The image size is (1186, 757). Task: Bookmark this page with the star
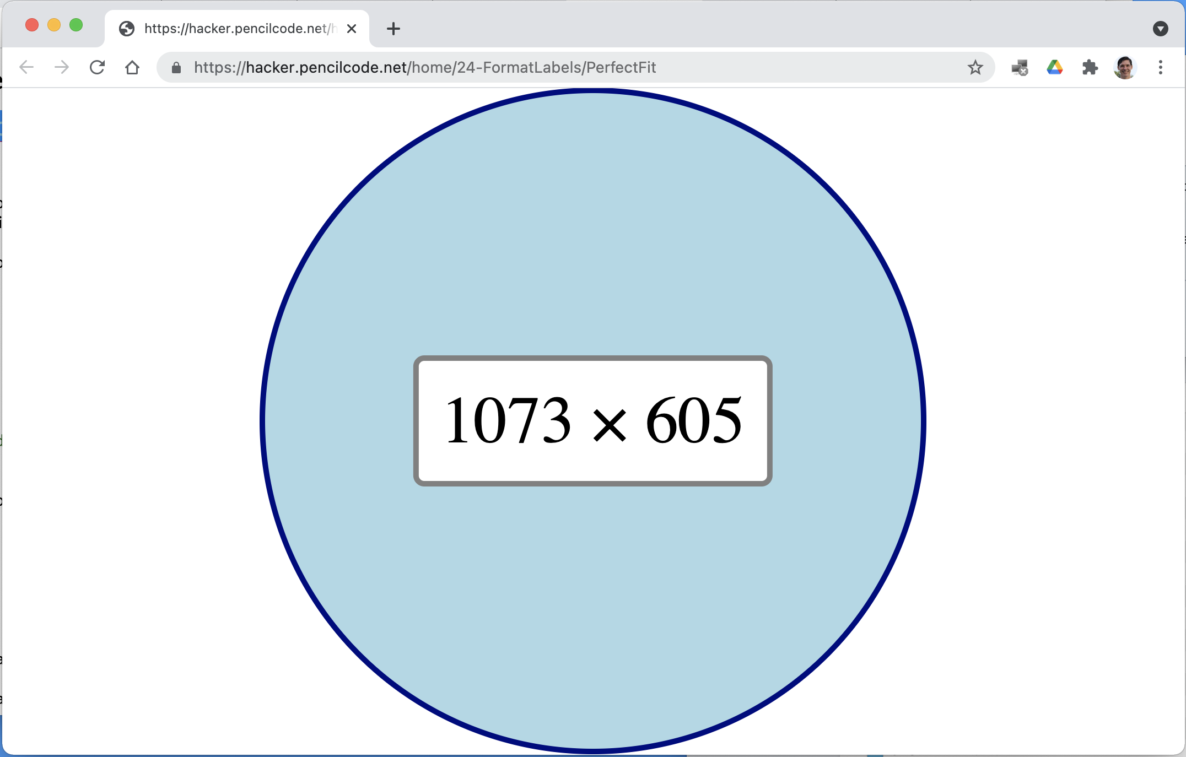pos(975,67)
